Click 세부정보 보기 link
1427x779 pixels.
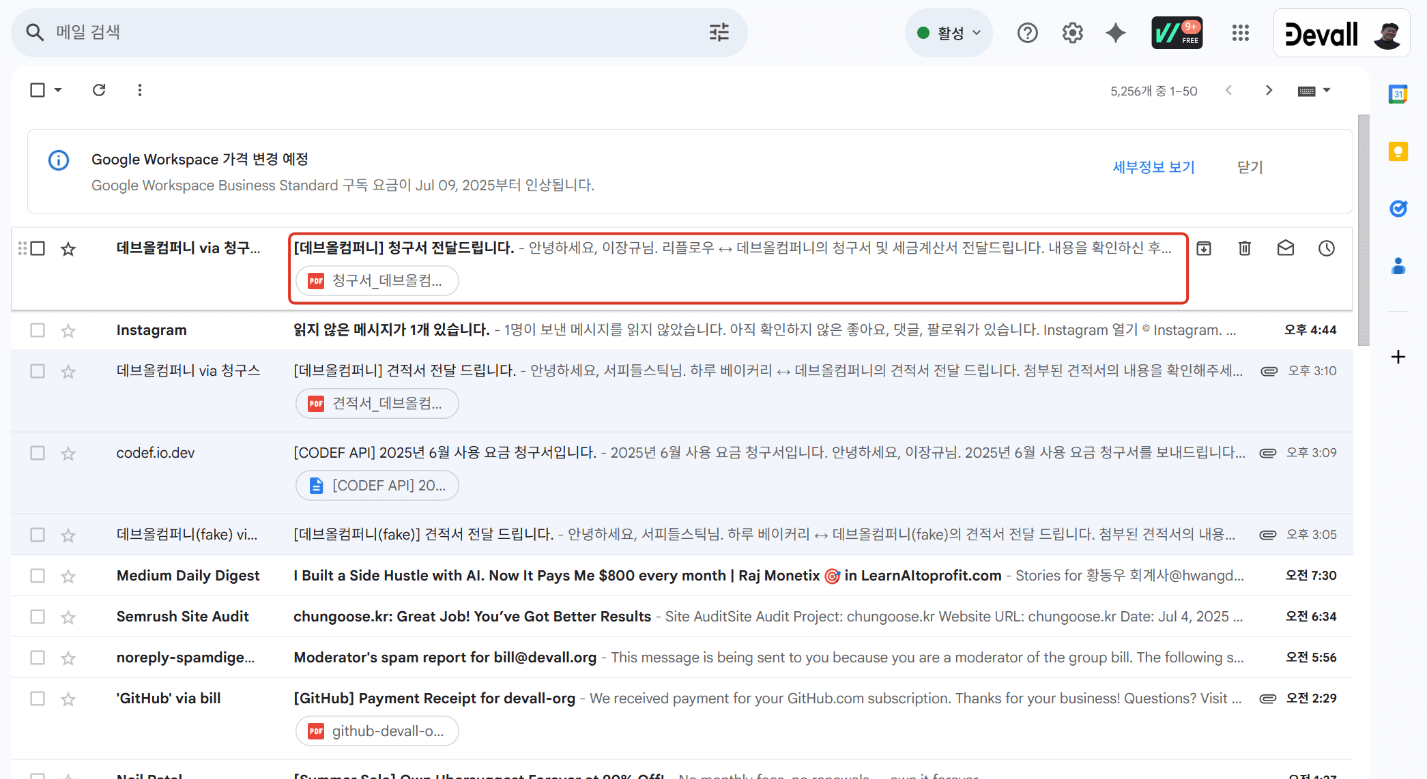[x=1153, y=167]
